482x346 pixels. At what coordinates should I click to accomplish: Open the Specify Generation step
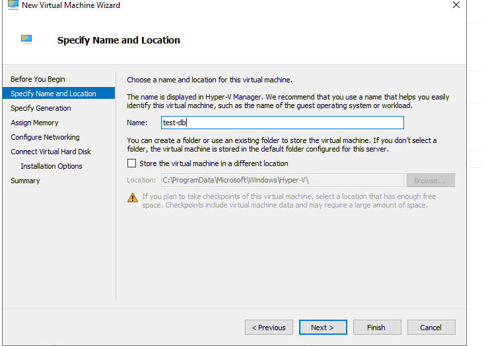(41, 108)
